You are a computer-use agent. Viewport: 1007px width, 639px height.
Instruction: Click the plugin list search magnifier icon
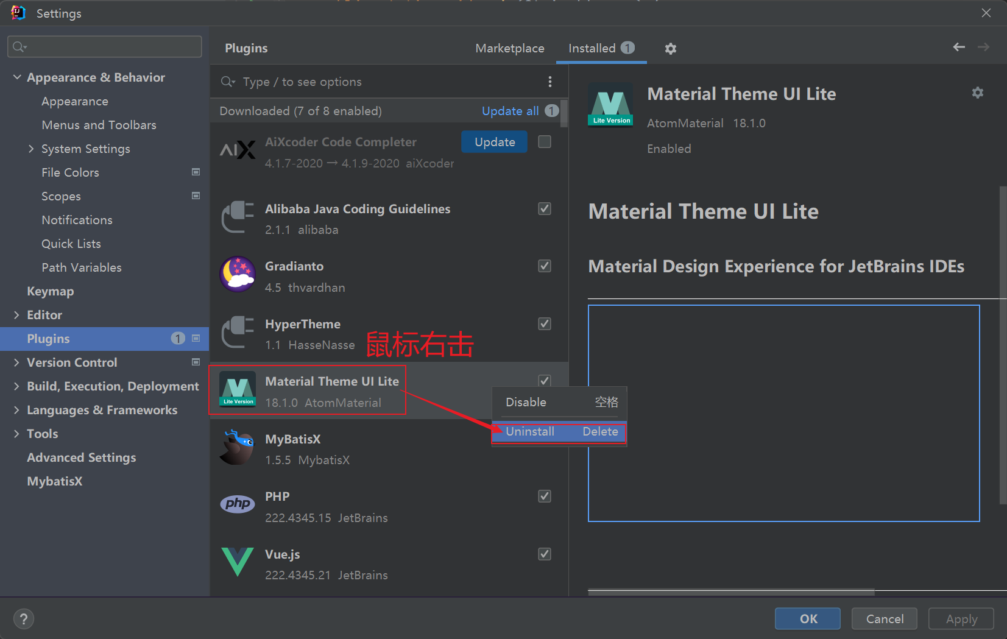click(228, 82)
